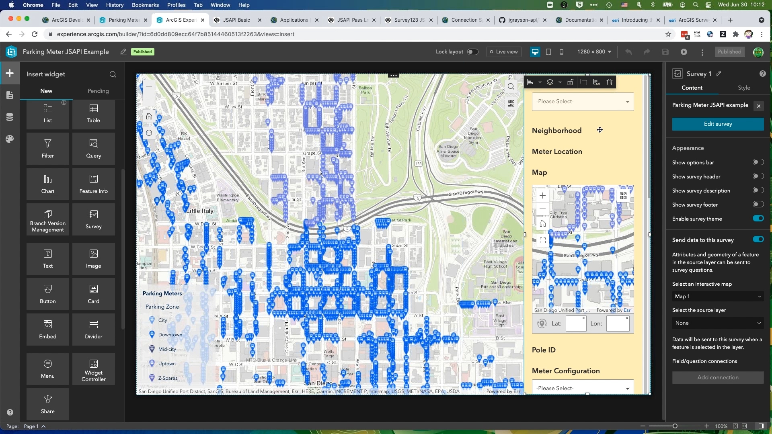Adjust the zoom slider in status bar
Viewport: 772px width, 434px height.
click(675, 426)
